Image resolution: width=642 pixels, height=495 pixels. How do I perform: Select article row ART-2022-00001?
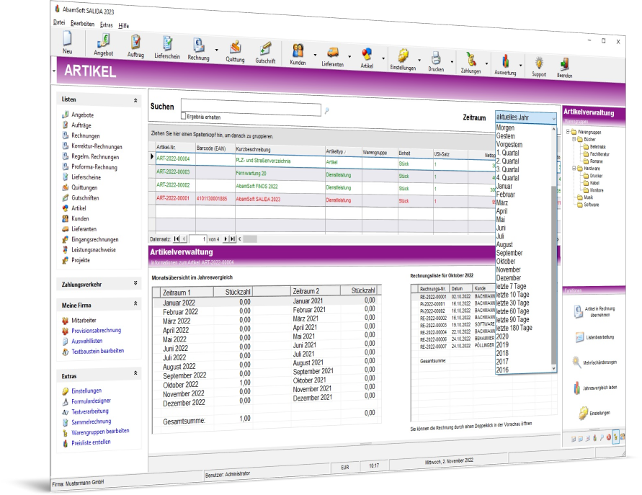pos(324,200)
